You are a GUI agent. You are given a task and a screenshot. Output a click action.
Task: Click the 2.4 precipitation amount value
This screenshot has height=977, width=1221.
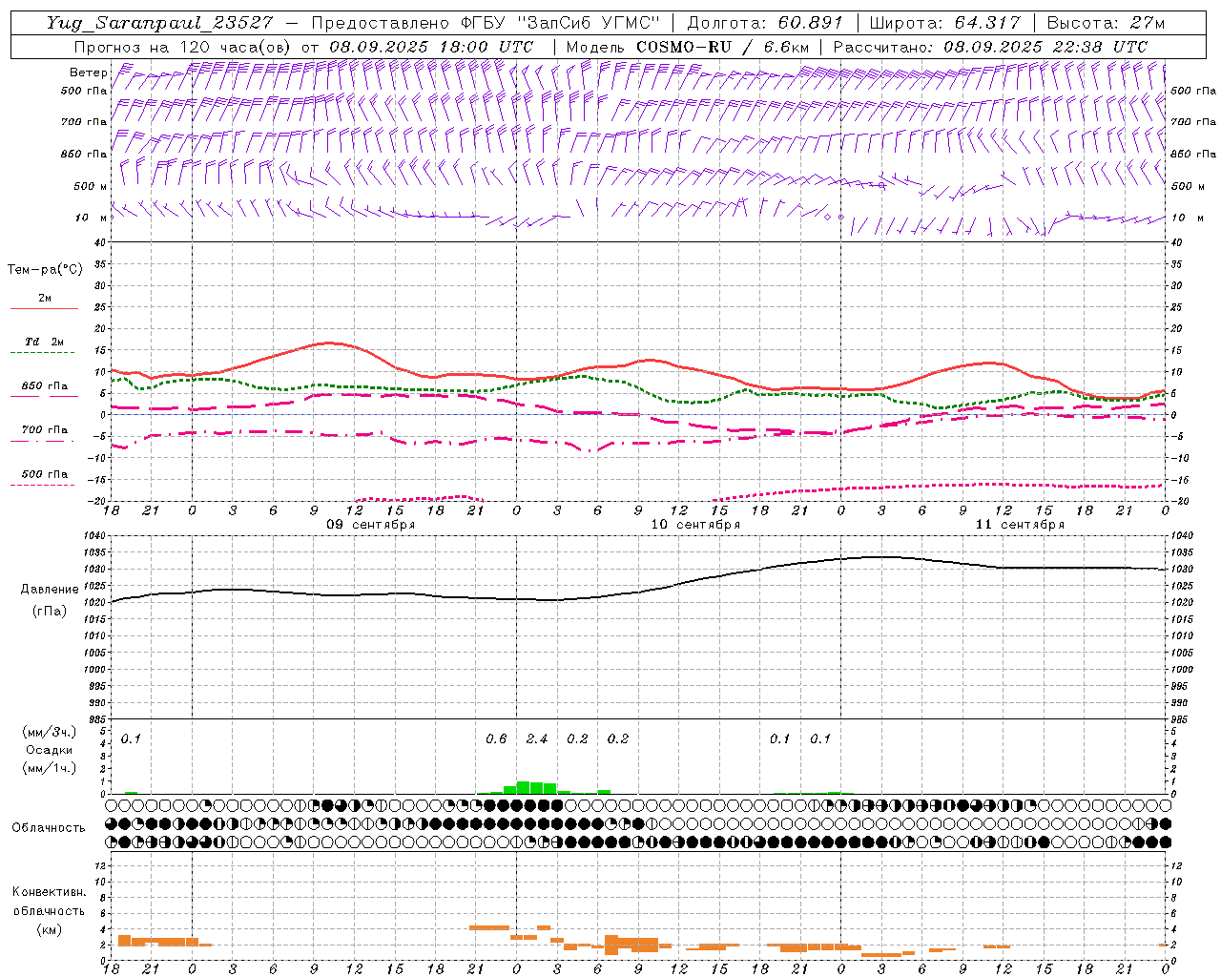537,738
